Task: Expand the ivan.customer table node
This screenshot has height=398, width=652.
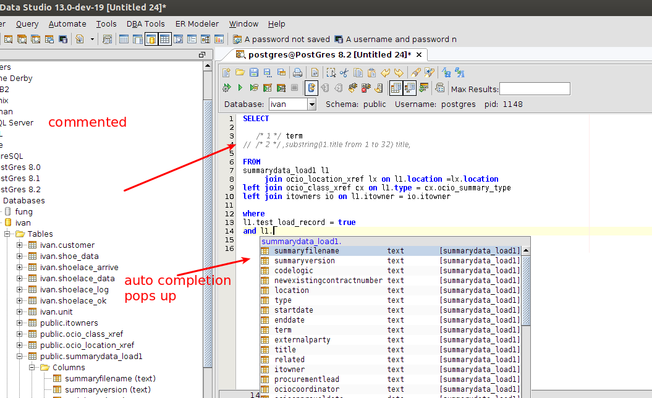Action: (19, 245)
